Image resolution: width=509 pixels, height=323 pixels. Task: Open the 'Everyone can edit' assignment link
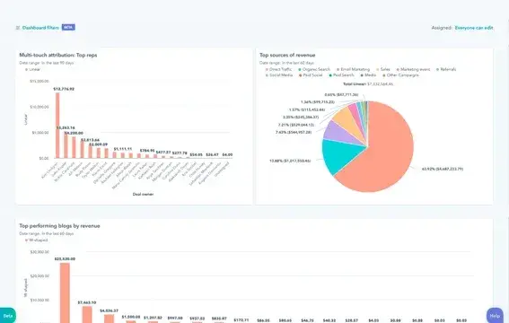point(474,28)
